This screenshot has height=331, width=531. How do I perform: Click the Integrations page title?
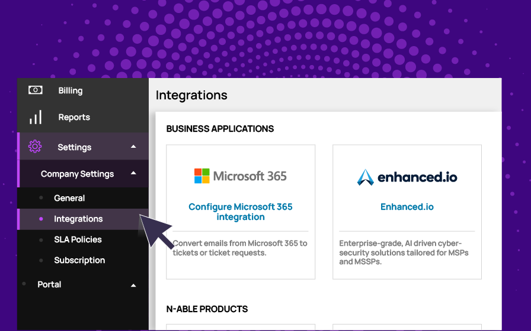point(191,95)
